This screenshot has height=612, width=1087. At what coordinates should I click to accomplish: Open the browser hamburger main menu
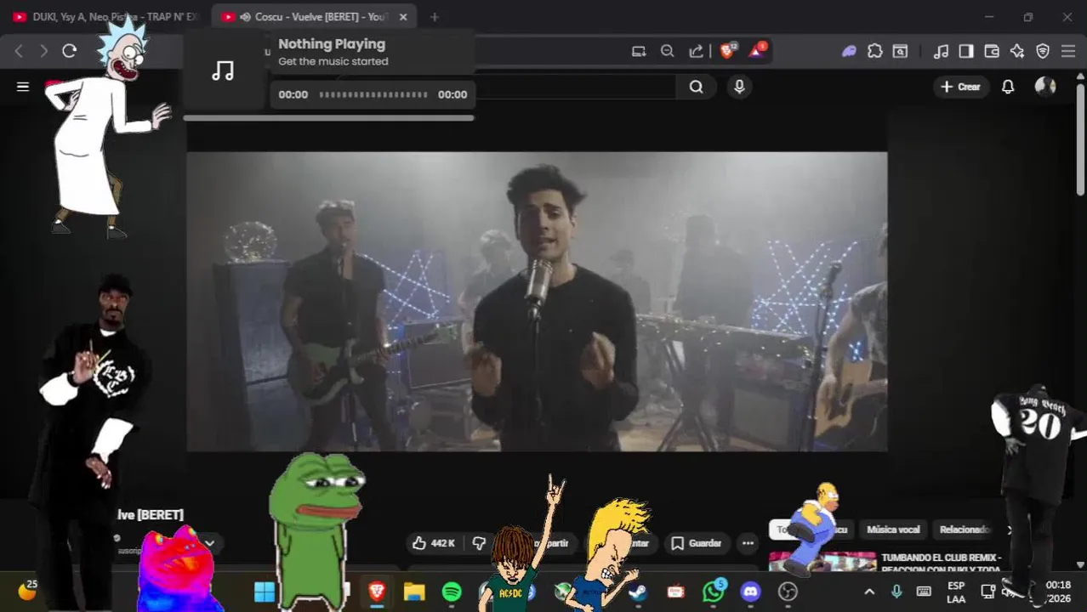[x=1068, y=51]
